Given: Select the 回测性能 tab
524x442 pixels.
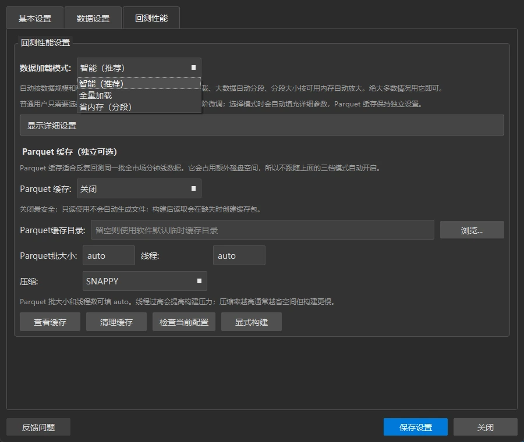Looking at the screenshot, I should pos(151,17).
